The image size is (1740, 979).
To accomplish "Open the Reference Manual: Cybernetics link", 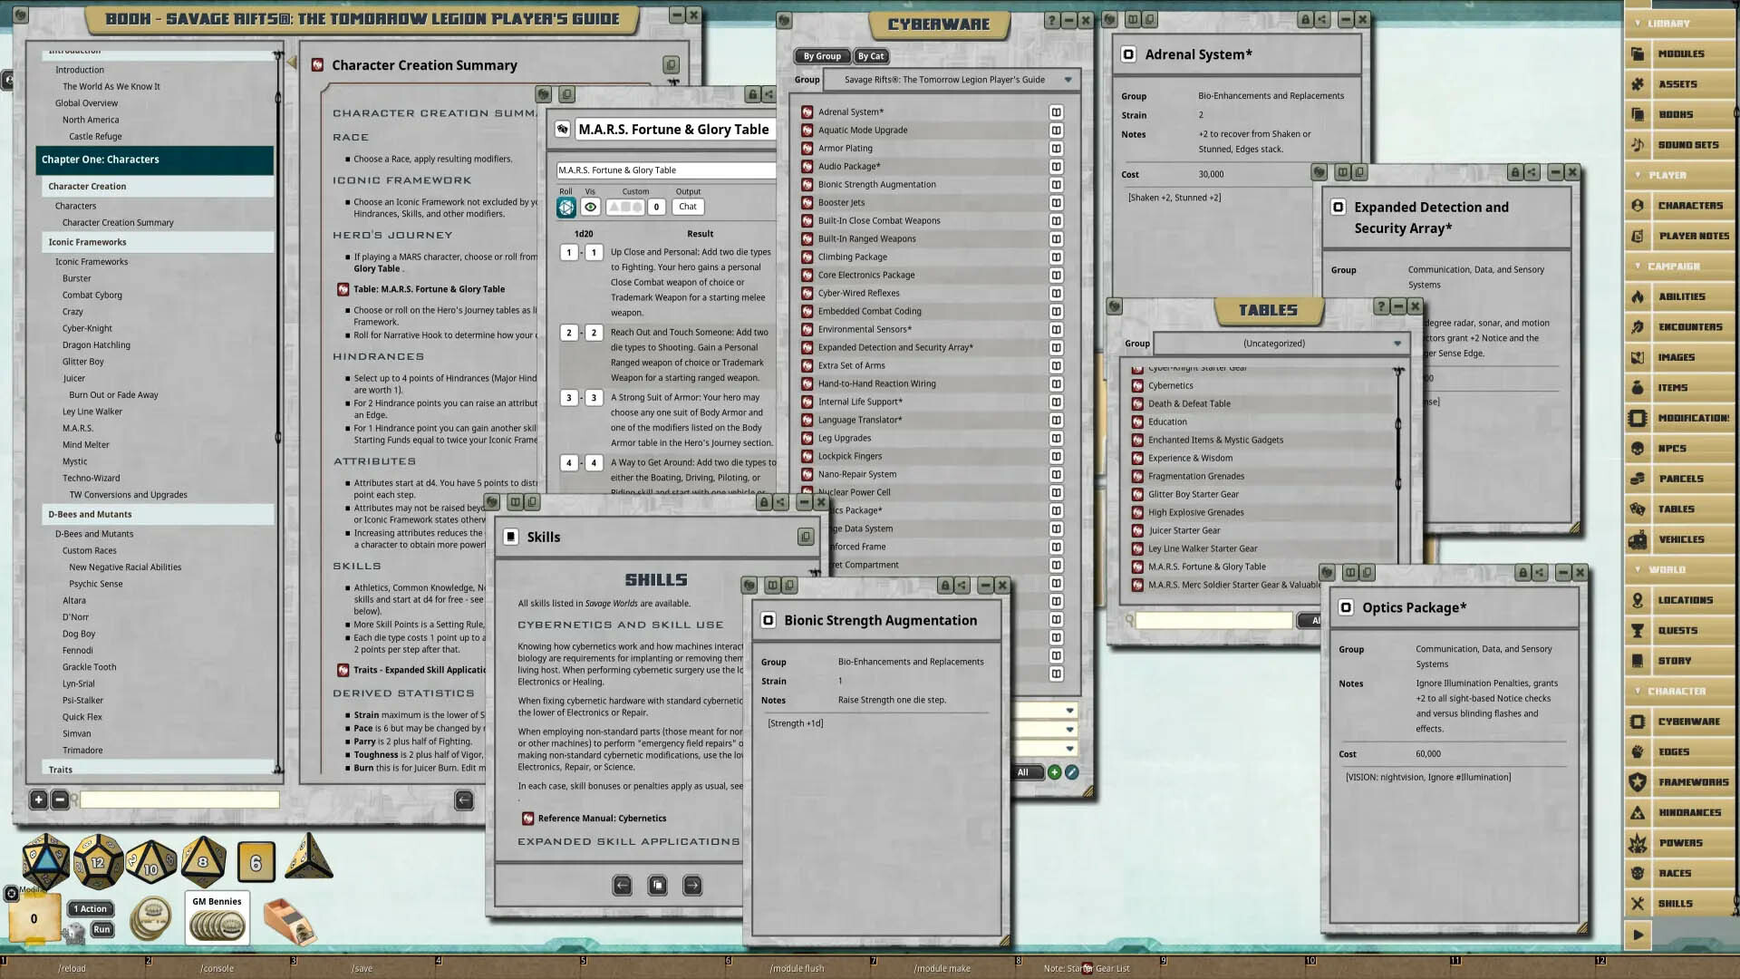I will [602, 819].
